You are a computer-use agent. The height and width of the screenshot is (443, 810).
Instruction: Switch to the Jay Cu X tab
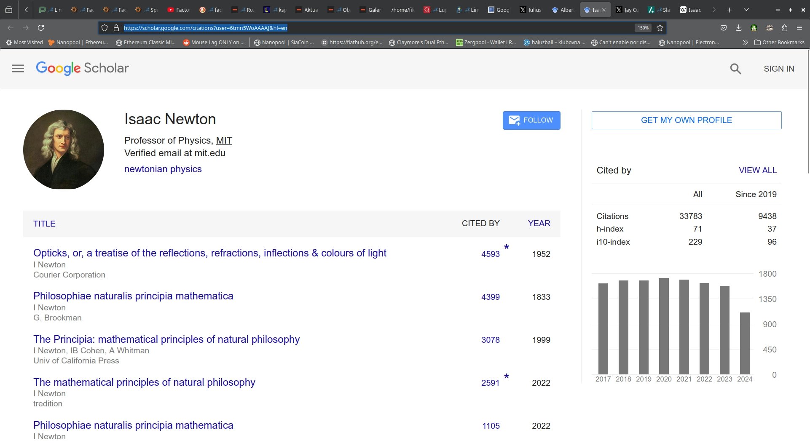tap(627, 10)
